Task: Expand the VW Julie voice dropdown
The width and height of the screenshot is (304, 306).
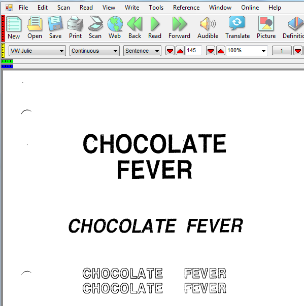Action: pyautogui.click(x=37, y=51)
